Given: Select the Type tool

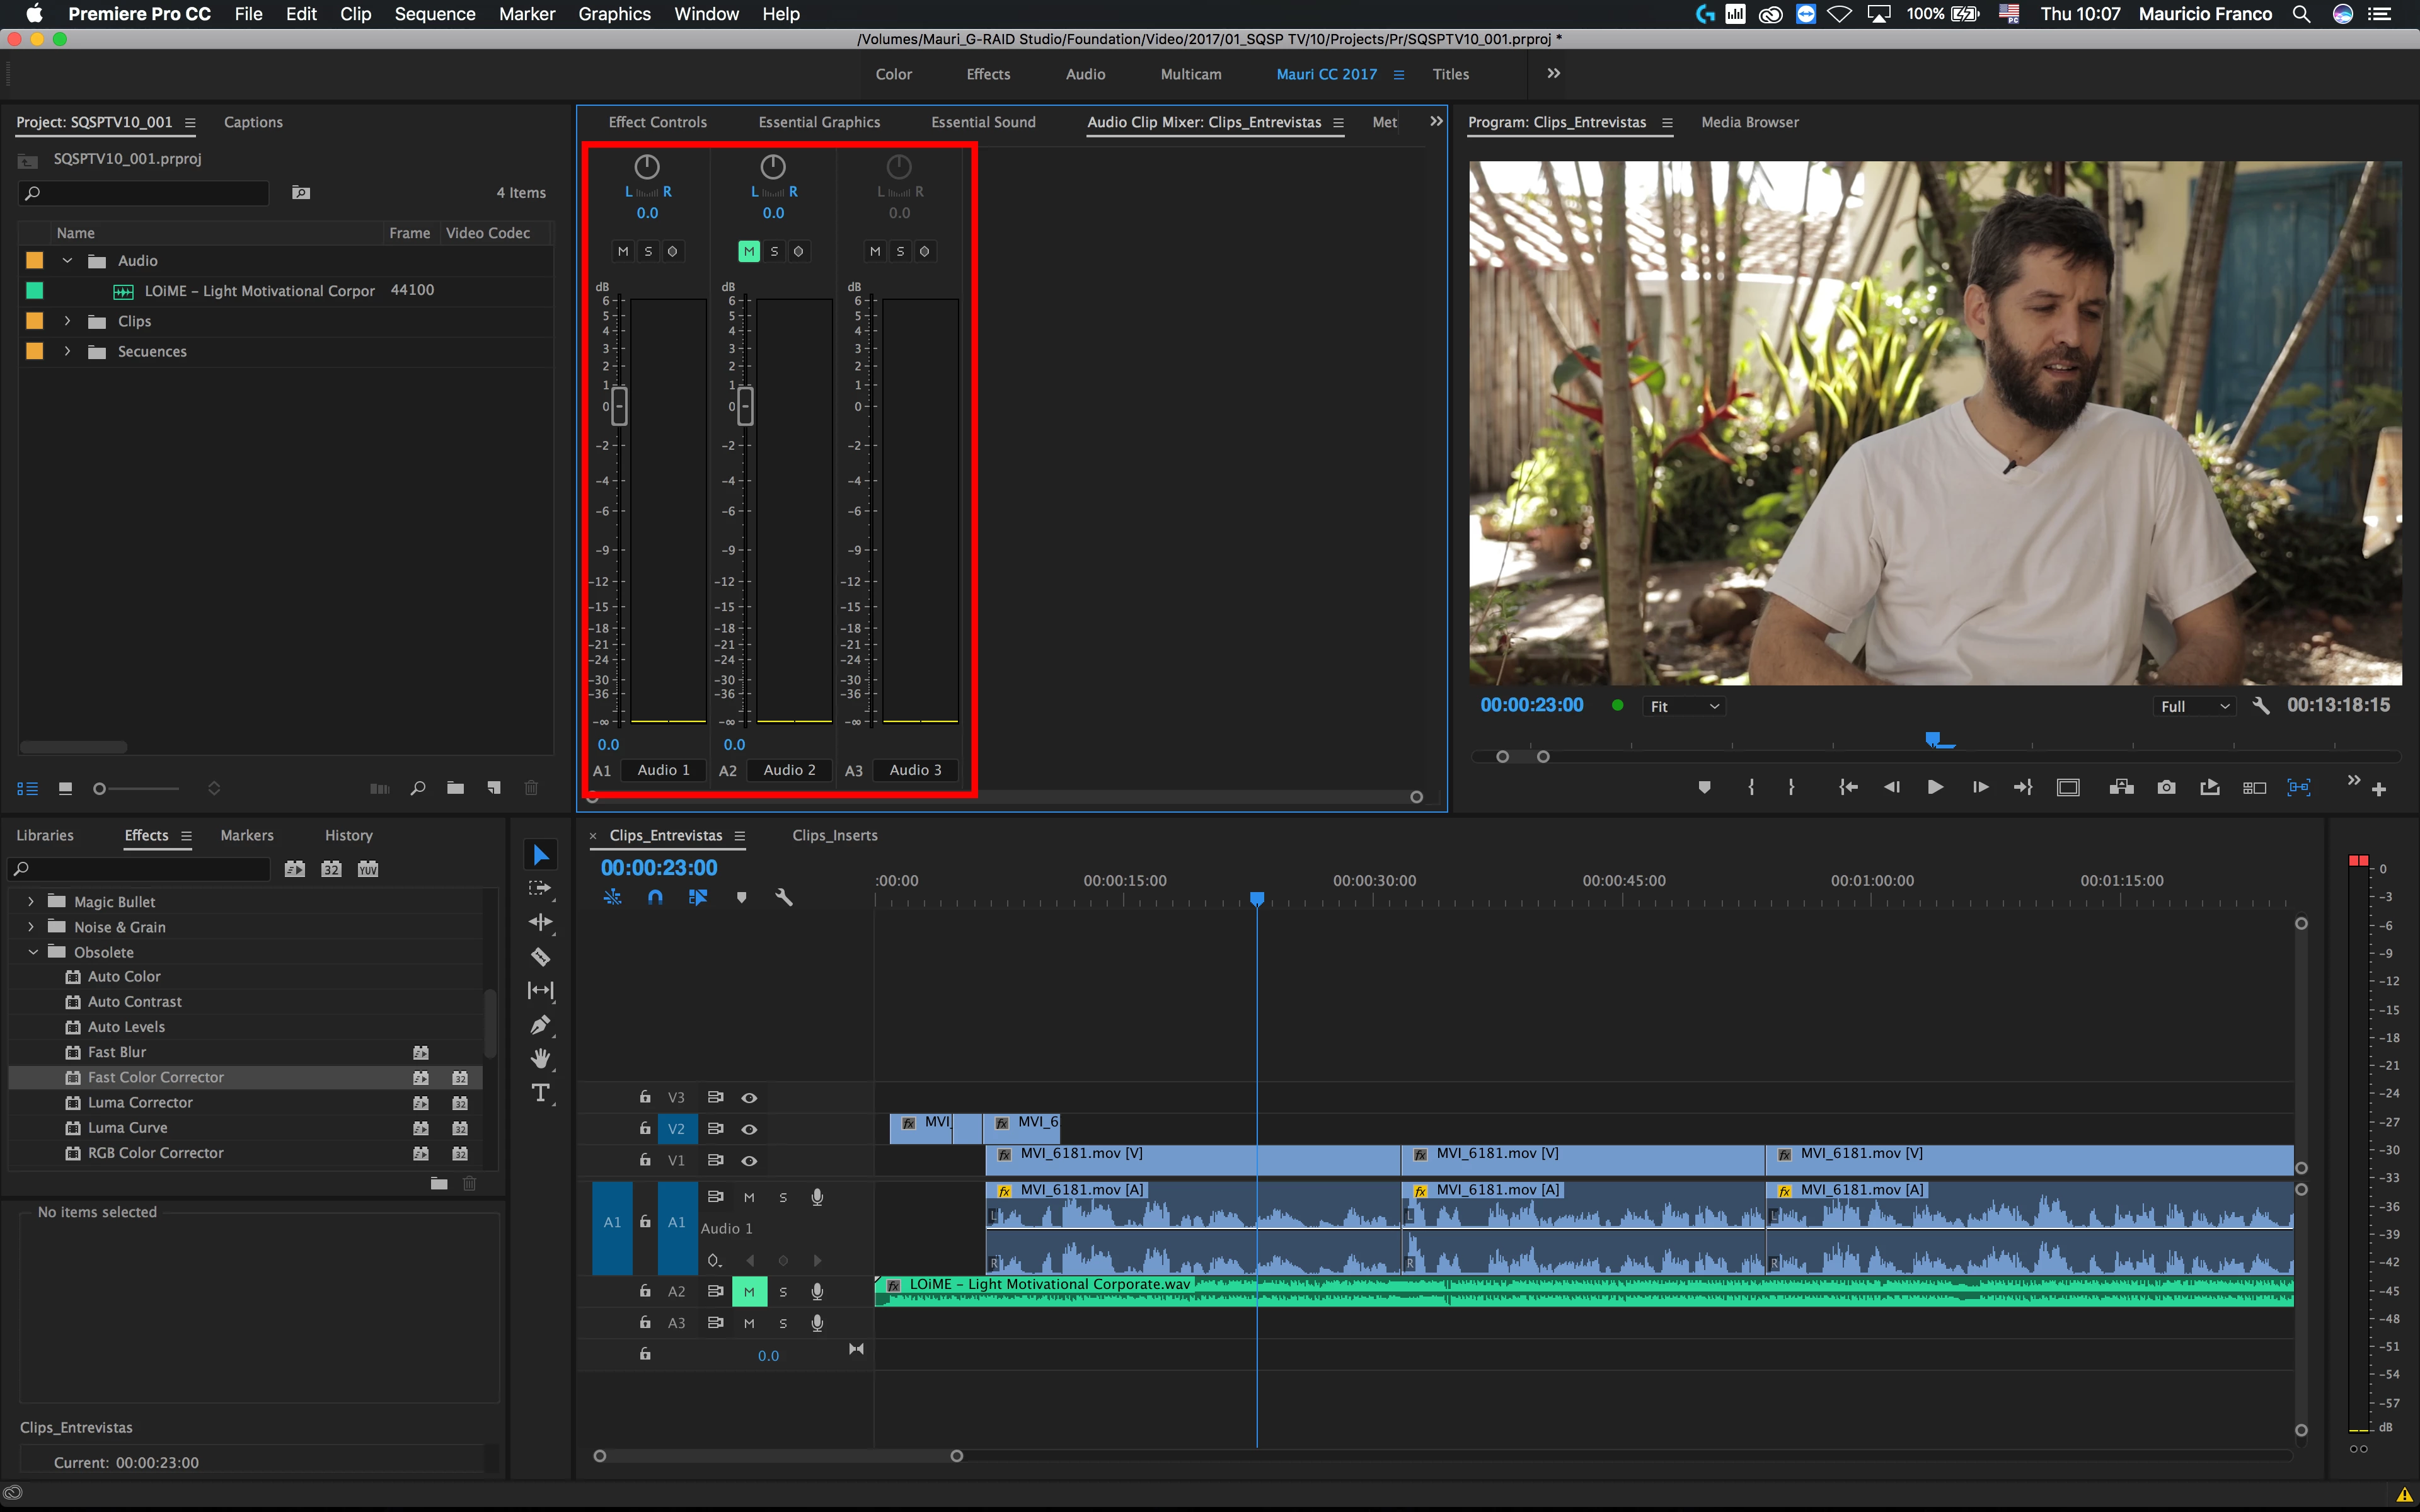Looking at the screenshot, I should click(x=540, y=1093).
